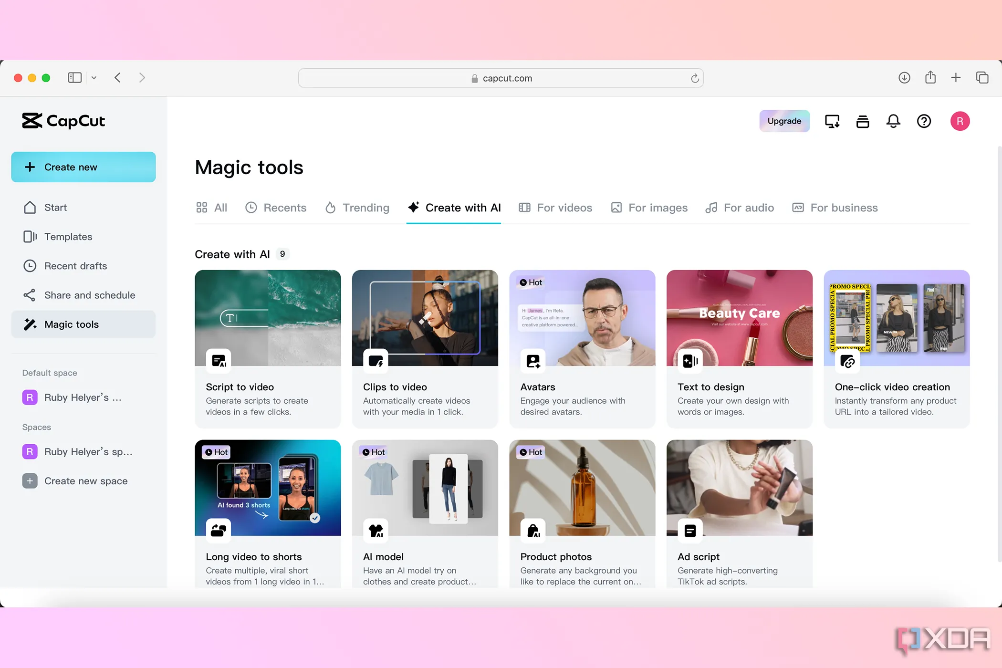Image resolution: width=1002 pixels, height=668 pixels.
Task: Open the archive/inbox icon next to download
Action: click(x=863, y=121)
